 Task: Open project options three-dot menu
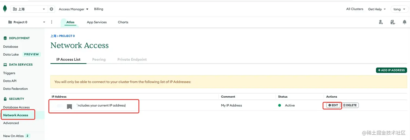[x=52, y=22]
